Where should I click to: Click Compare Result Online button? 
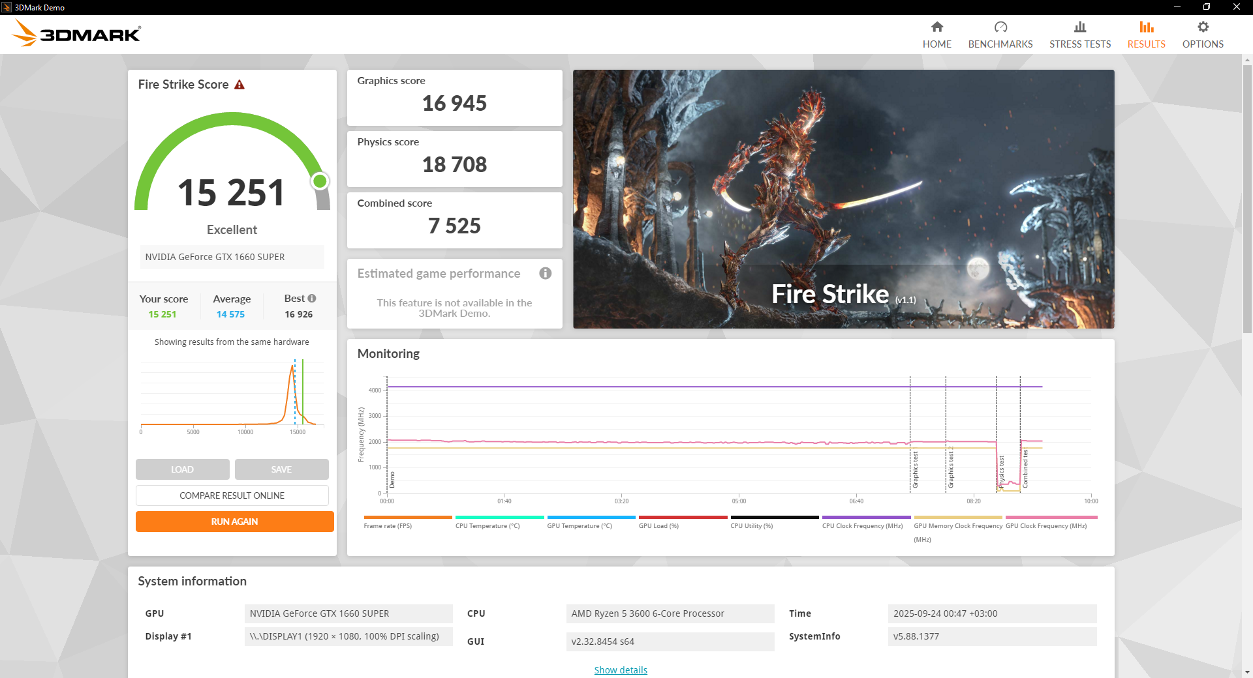click(232, 495)
